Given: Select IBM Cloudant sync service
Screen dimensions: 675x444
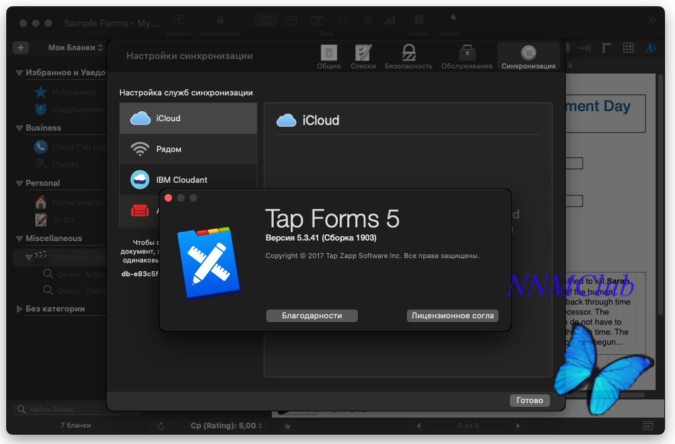Looking at the screenshot, I should (x=188, y=180).
